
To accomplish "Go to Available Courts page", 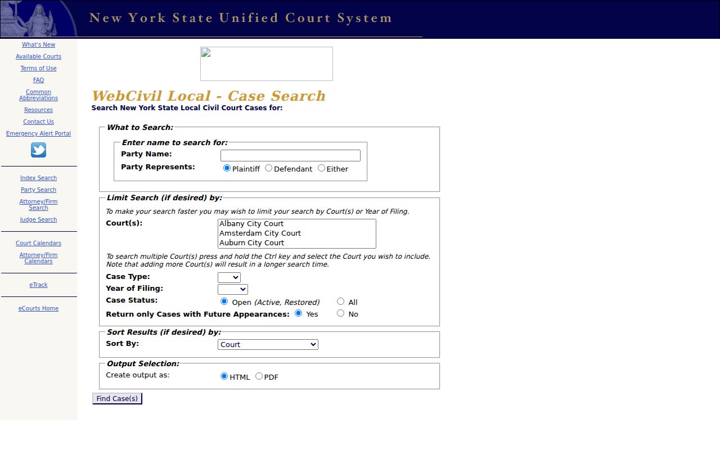I will click(38, 57).
